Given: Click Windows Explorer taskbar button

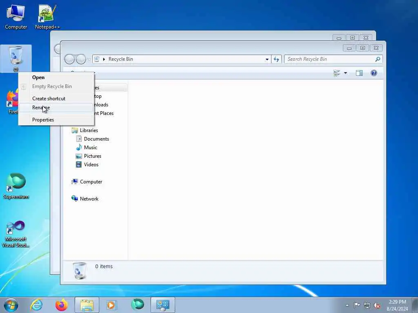Looking at the screenshot, I should tap(87, 305).
